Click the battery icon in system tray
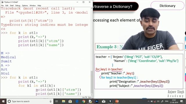Viewport: 186px width, 104px height. coord(152,101)
